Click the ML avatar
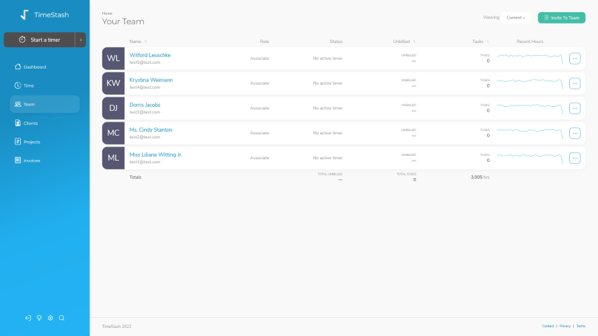The height and width of the screenshot is (336, 598). 113,158
